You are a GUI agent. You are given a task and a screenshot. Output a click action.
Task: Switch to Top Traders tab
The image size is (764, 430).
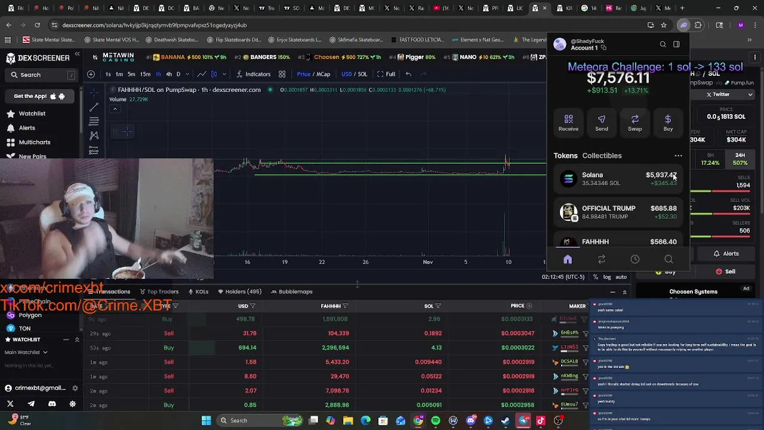coord(159,291)
